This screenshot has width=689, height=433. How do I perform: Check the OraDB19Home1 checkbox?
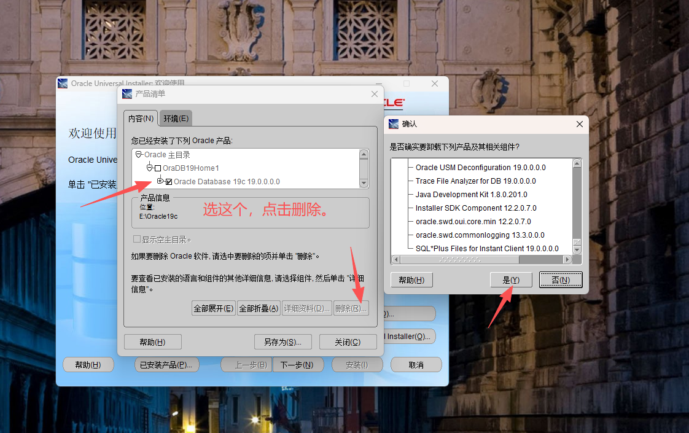[x=158, y=168]
